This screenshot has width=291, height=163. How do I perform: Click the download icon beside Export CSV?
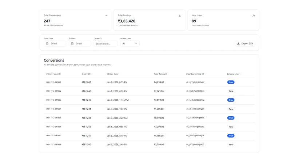coord(238,43)
